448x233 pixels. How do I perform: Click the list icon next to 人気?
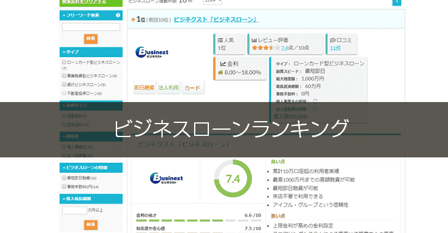click(x=220, y=40)
